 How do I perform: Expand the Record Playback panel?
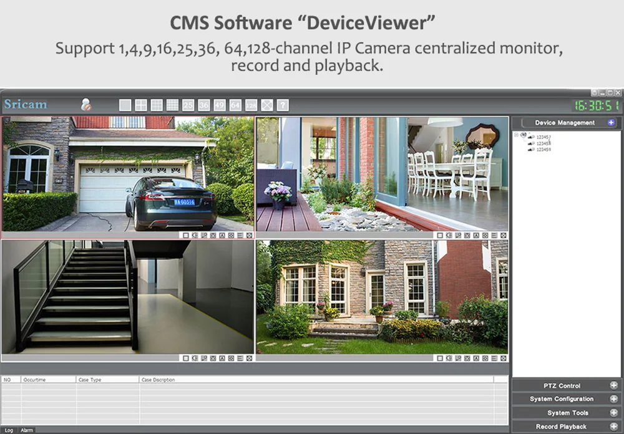pos(613,427)
